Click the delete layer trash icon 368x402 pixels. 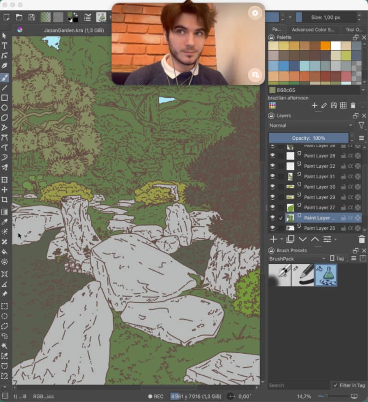point(362,239)
